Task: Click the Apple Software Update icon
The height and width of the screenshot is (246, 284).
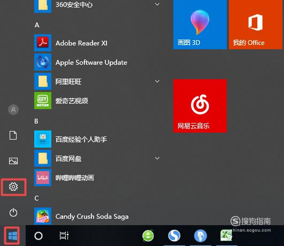Action: [43, 62]
